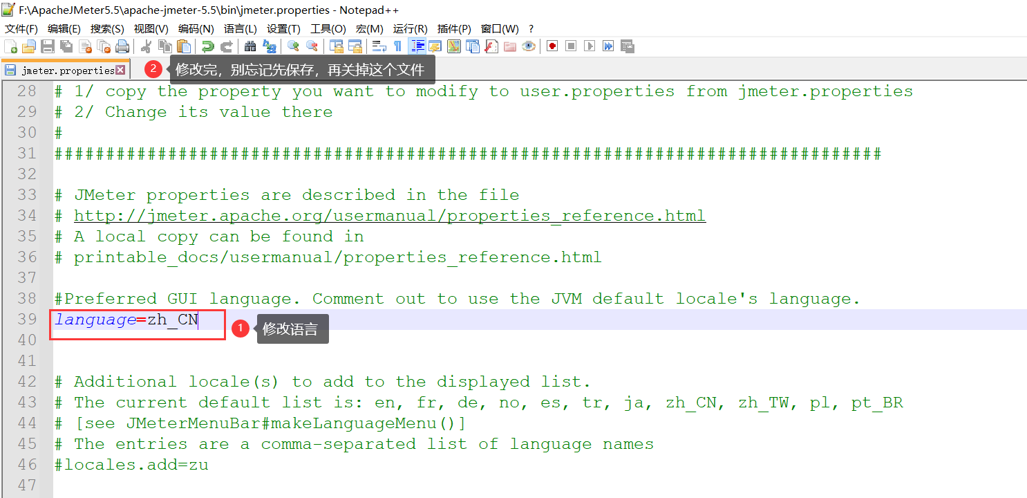Click the Undo arrow icon

coord(207,46)
